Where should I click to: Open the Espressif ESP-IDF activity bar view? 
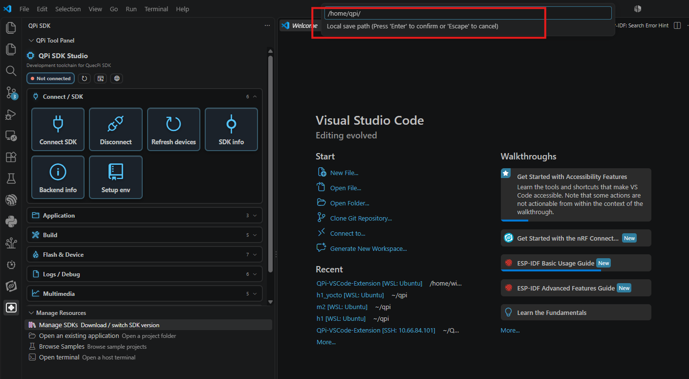click(x=11, y=200)
